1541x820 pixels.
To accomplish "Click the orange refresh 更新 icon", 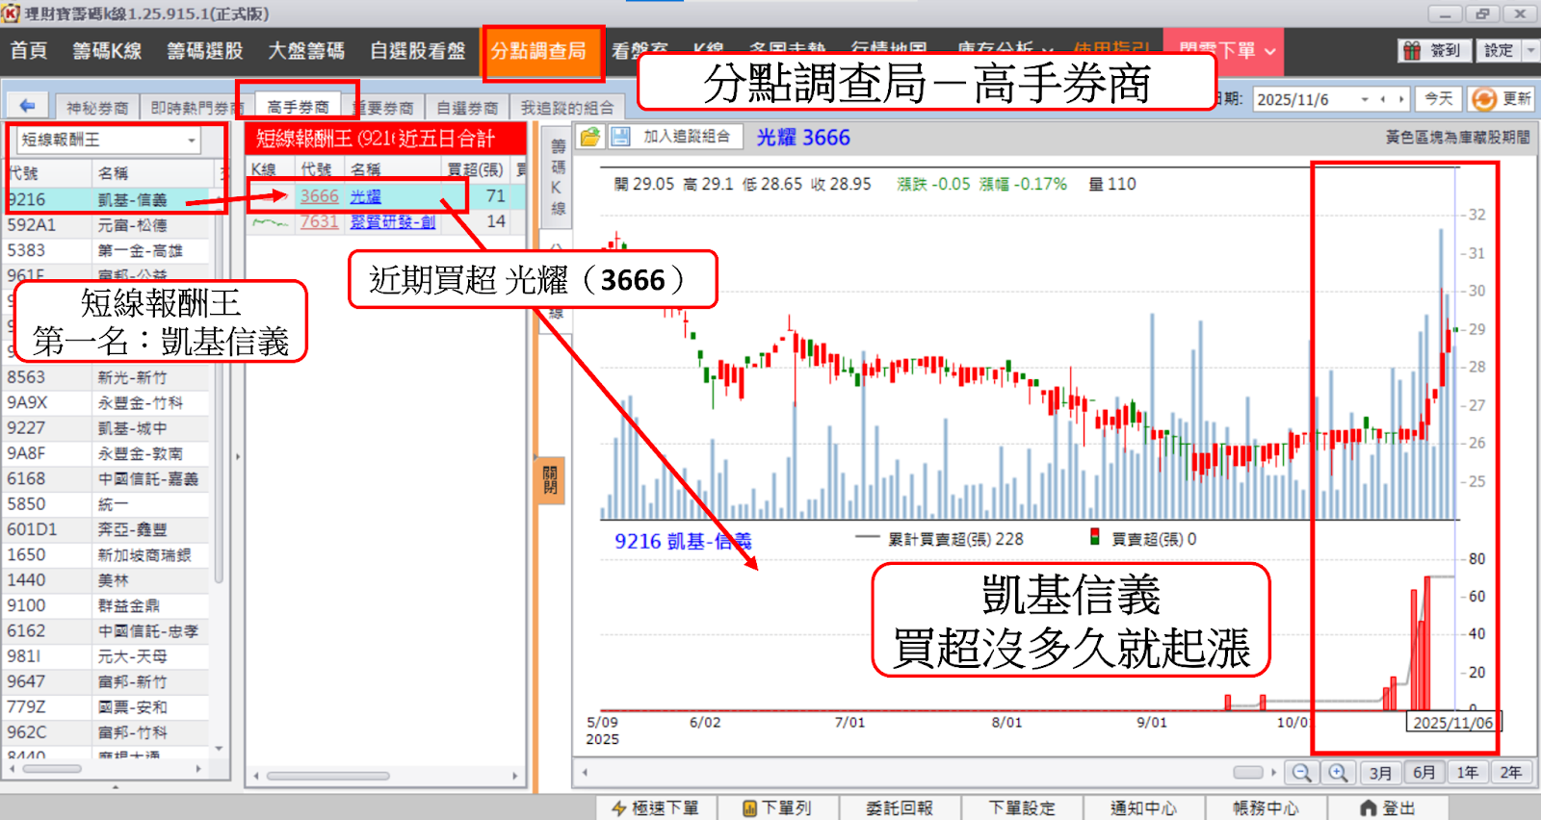I will click(x=1483, y=99).
